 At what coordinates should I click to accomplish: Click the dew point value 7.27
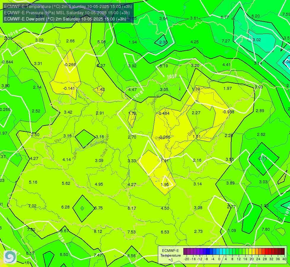(x=226, y=41)
